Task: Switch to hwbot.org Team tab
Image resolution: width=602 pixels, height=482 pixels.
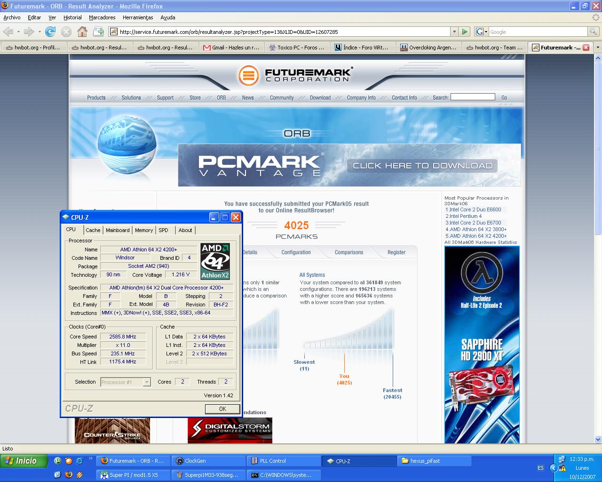Action: 494,48
